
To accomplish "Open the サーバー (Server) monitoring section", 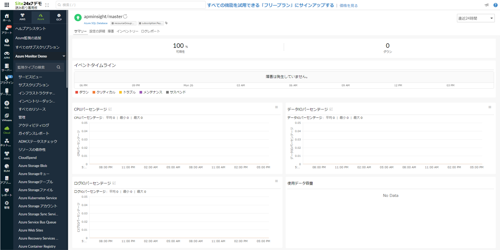I will [x=6, y=67].
